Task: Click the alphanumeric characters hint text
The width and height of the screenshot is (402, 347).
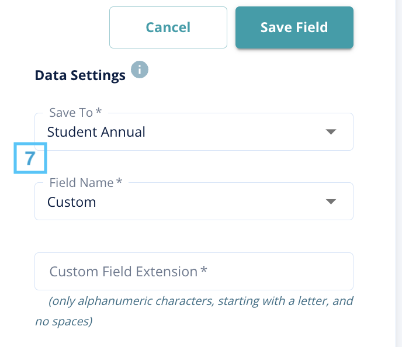Action: coord(200,302)
